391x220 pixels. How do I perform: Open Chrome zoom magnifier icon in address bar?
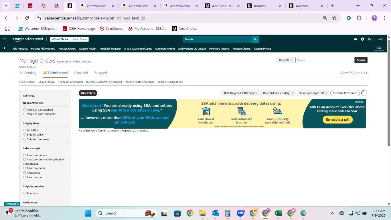pyautogui.click(x=325, y=18)
